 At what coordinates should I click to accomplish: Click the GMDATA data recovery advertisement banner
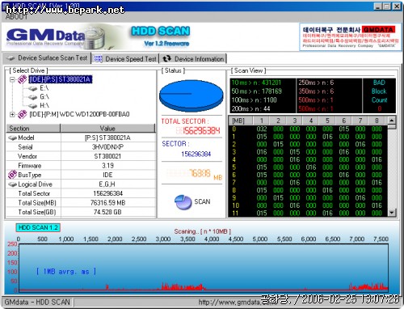click(351, 37)
